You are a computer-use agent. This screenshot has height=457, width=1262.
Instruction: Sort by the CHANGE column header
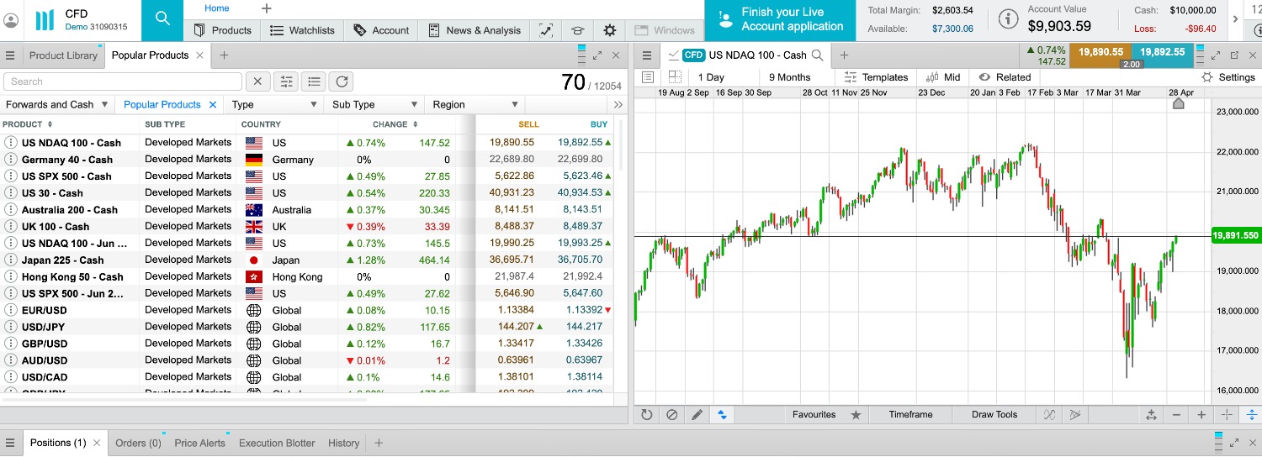395,124
